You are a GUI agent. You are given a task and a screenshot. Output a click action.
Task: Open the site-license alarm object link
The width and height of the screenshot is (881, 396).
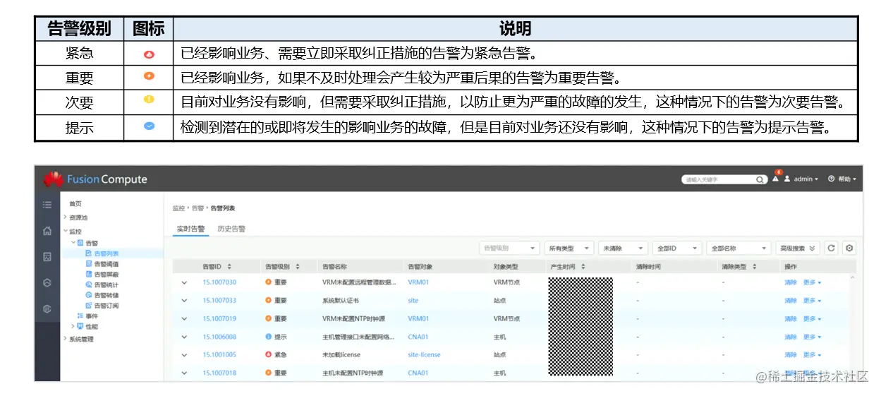[424, 355]
